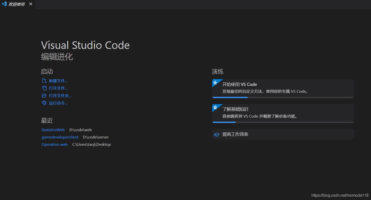Open recent project gamedeveloperclient
Viewport: 371px width, 200px height.
pos(60,137)
